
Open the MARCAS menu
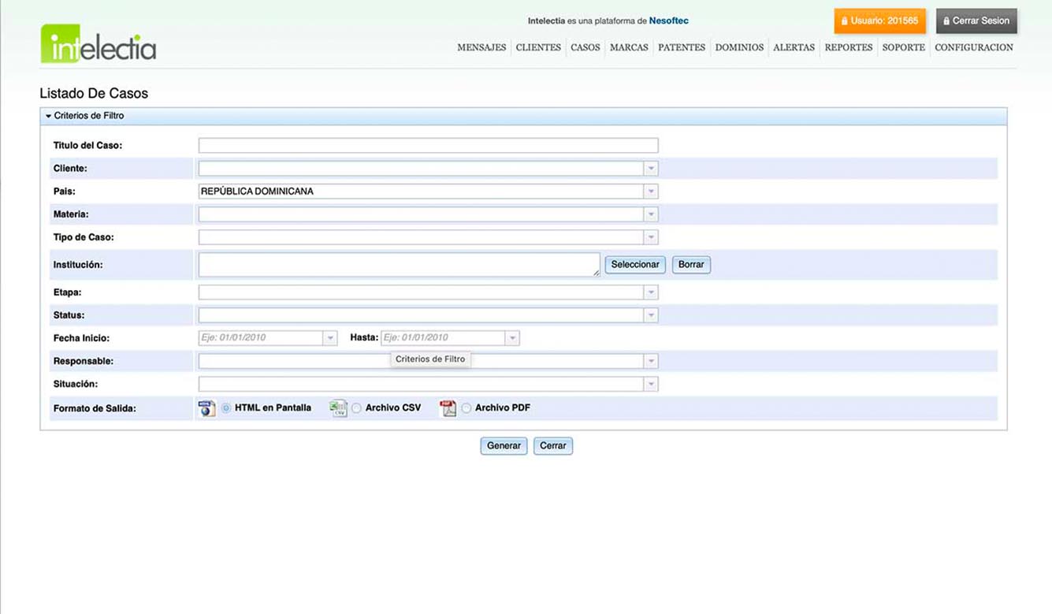point(629,47)
